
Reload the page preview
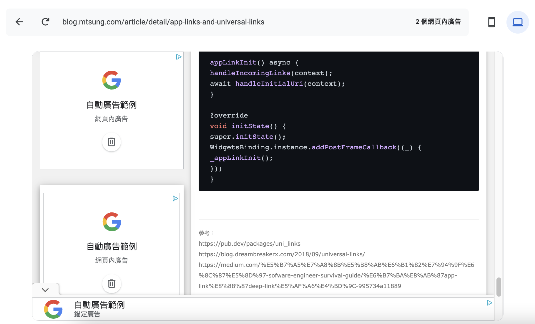tap(45, 22)
